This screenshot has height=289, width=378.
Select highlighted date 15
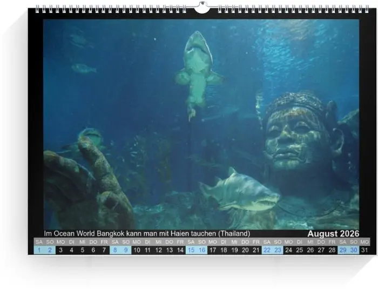pyautogui.click(x=191, y=250)
